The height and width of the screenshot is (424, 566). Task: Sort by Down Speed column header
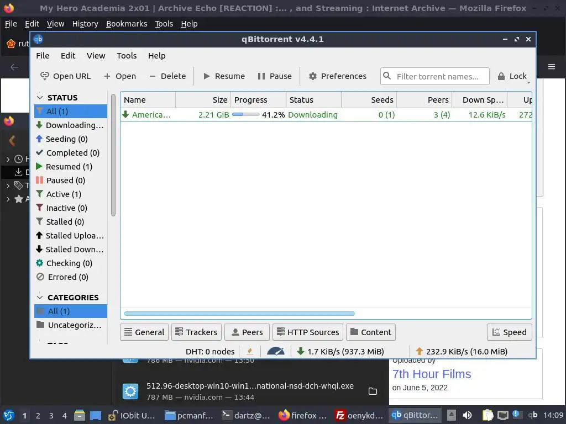pos(480,100)
